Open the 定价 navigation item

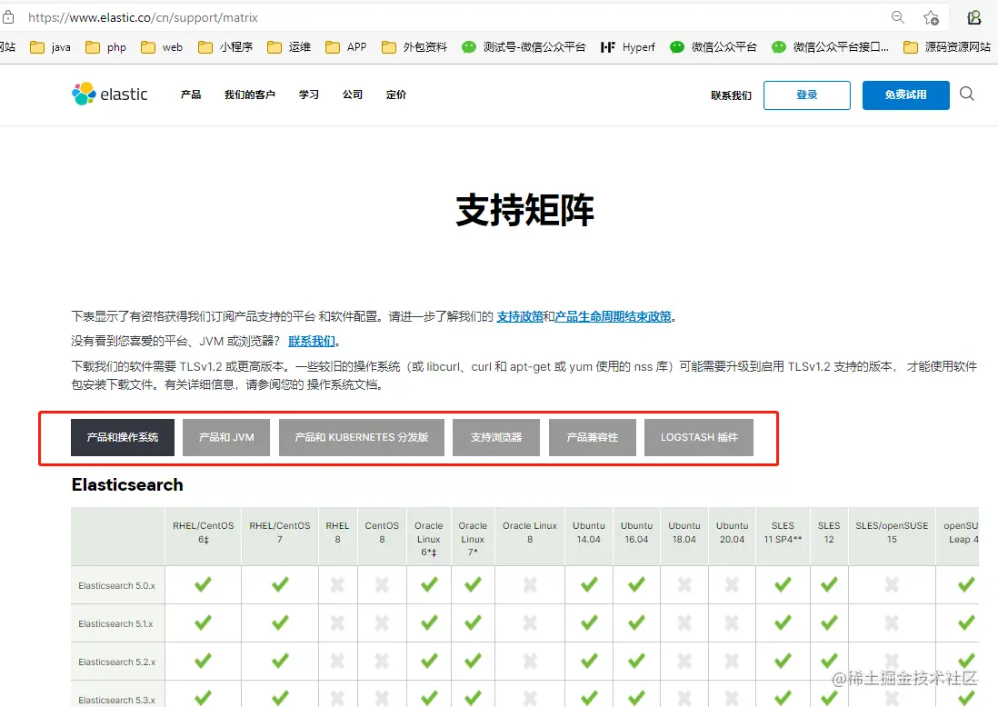[396, 95]
